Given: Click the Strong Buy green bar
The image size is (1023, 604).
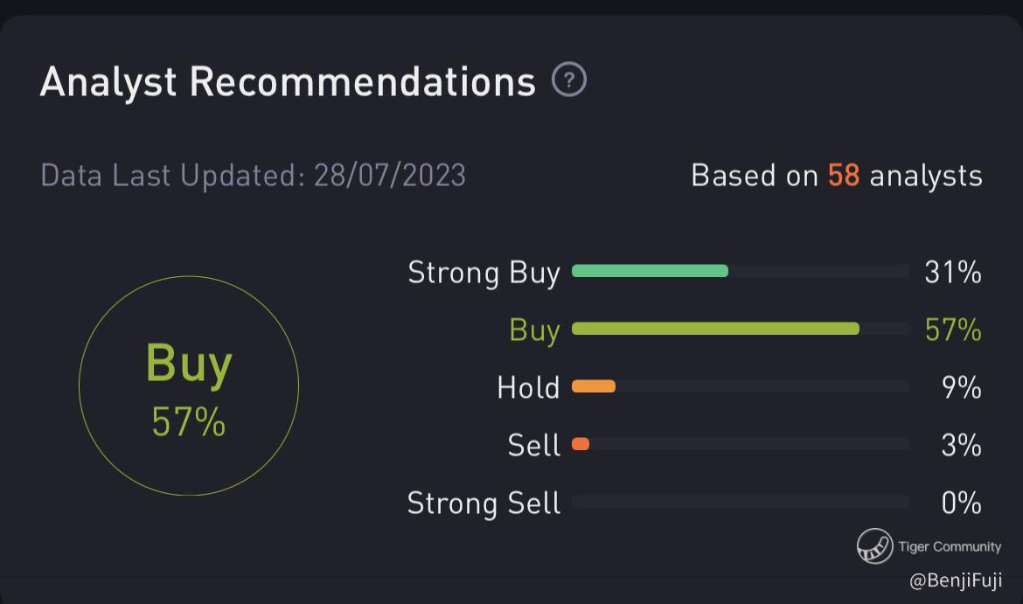Looking at the screenshot, I should coord(650,271).
